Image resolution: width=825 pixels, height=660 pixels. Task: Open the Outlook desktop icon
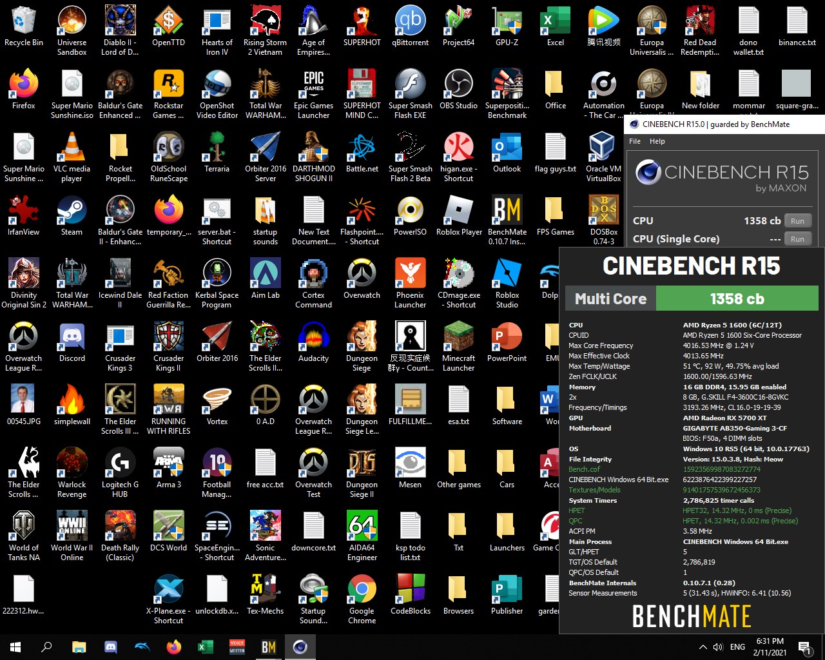click(x=507, y=153)
